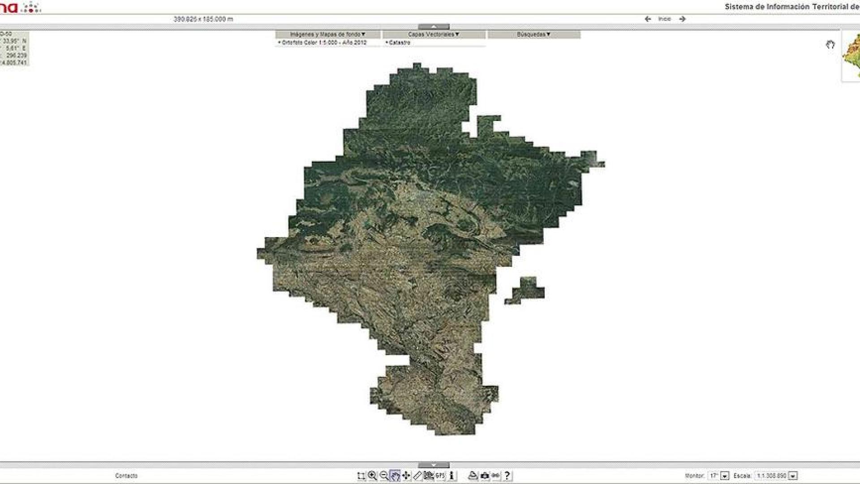Image resolution: width=860 pixels, height=484 pixels.
Task: Click the Contacto link
Action: (126, 476)
